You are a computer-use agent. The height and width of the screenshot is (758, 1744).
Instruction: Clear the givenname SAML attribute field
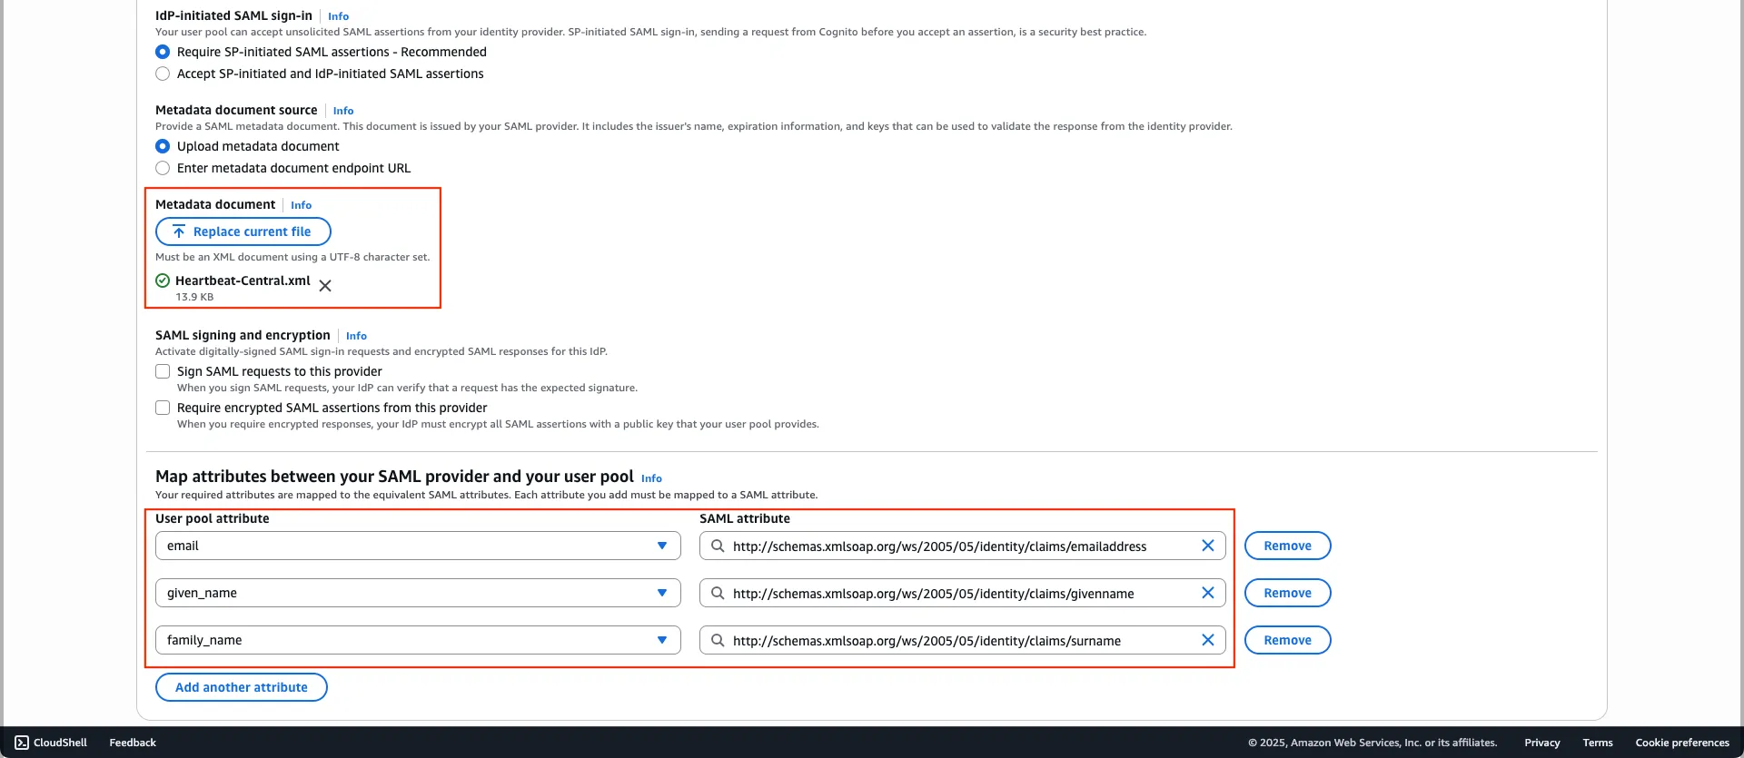tap(1207, 593)
